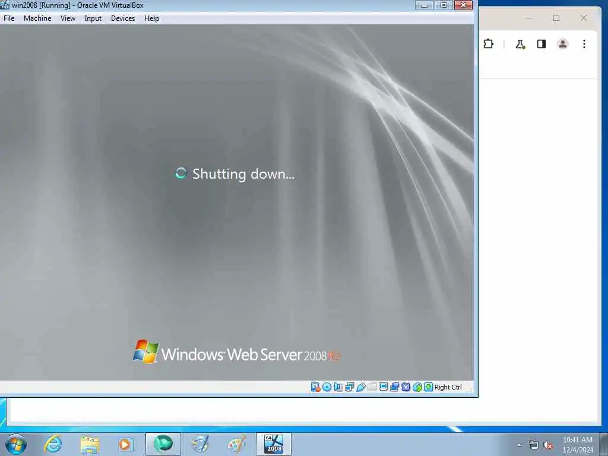The width and height of the screenshot is (608, 456).
Task: Click the virtualization features (V) icon
Action: tap(406, 387)
